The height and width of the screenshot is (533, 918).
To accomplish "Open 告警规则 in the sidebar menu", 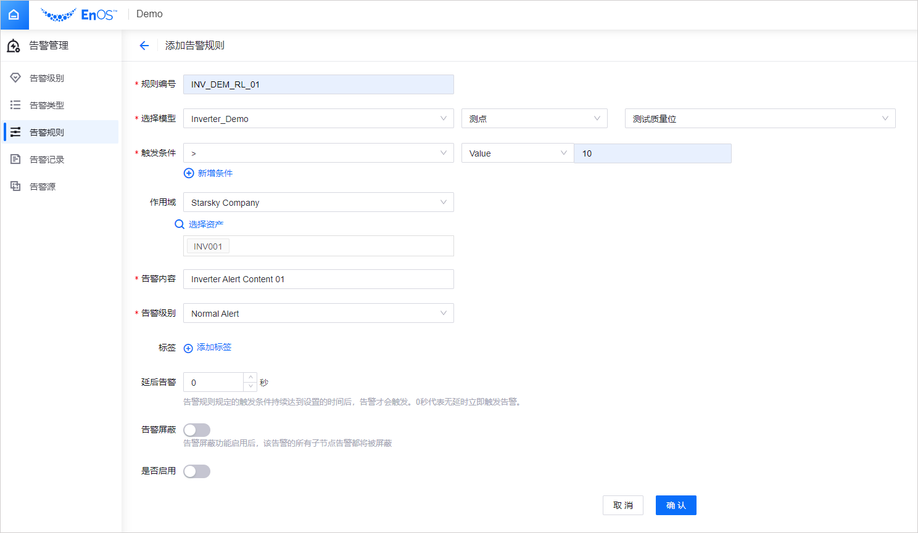I will (x=47, y=132).
